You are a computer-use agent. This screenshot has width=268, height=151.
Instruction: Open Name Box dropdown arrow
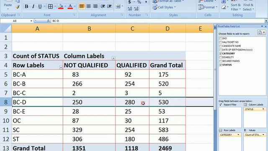31,21
